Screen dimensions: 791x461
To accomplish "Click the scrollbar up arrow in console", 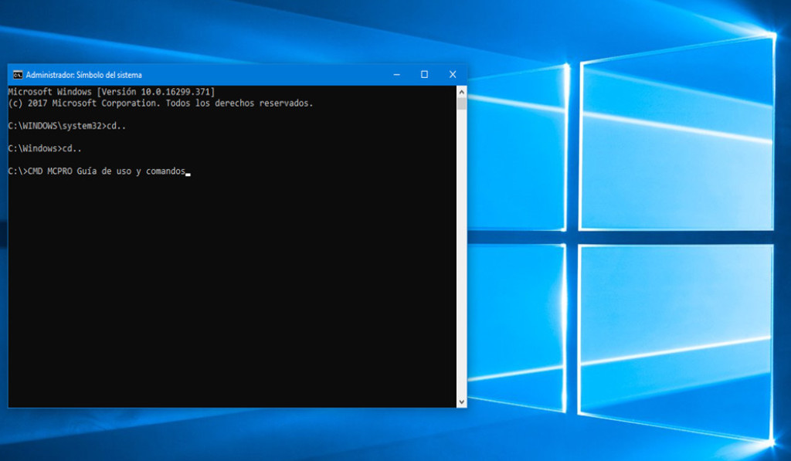I will point(462,92).
